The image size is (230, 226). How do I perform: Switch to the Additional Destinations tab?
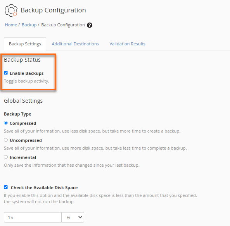75,44
